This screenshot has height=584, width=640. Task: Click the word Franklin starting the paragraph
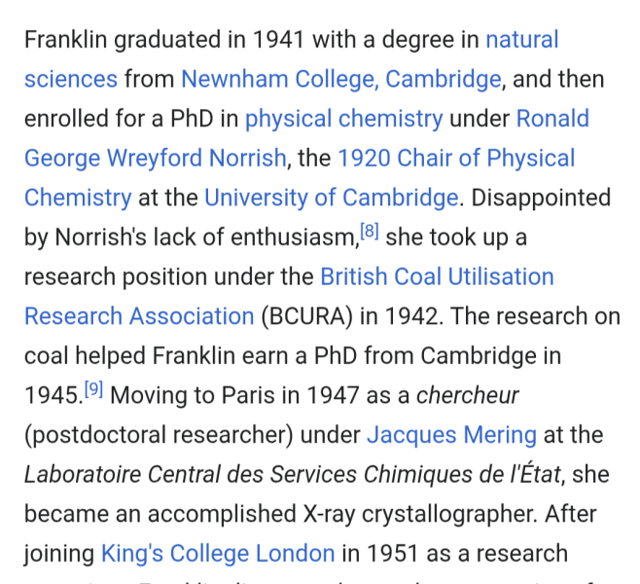pyautogui.click(x=66, y=40)
